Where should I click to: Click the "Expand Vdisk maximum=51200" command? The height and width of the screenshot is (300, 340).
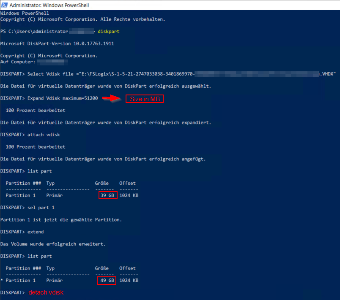pyautogui.click(x=63, y=98)
